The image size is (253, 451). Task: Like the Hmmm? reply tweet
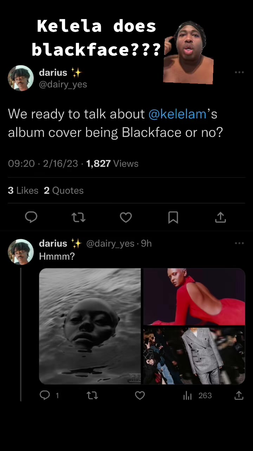pyautogui.click(x=140, y=395)
